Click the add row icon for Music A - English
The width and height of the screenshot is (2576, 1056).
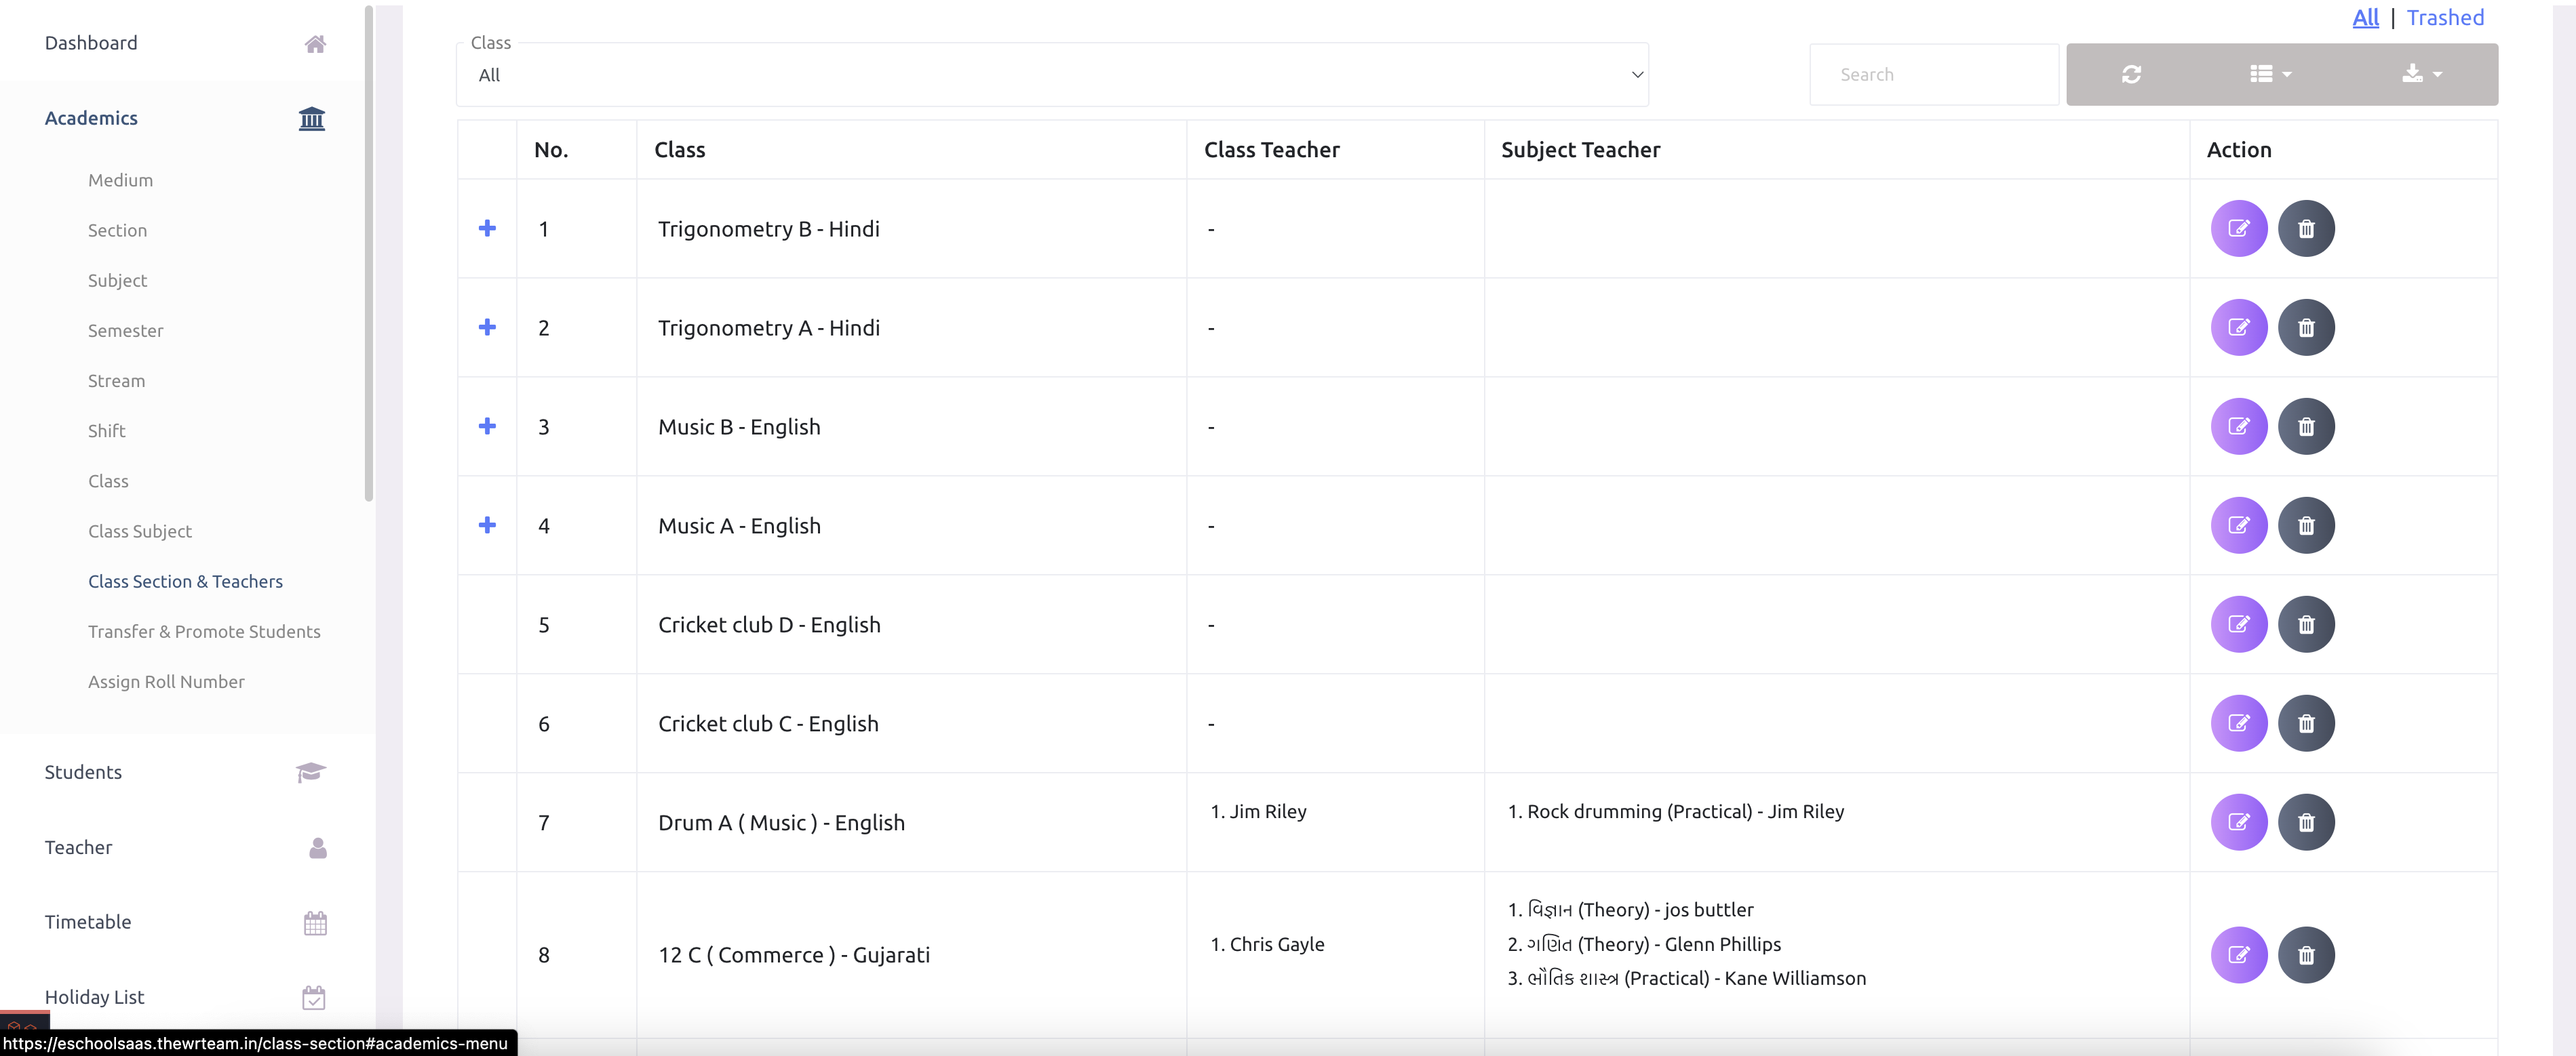[x=486, y=524]
